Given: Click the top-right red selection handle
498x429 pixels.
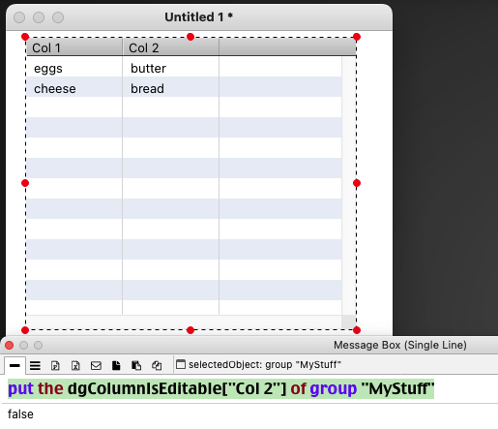Looking at the screenshot, I should pyautogui.click(x=357, y=37).
